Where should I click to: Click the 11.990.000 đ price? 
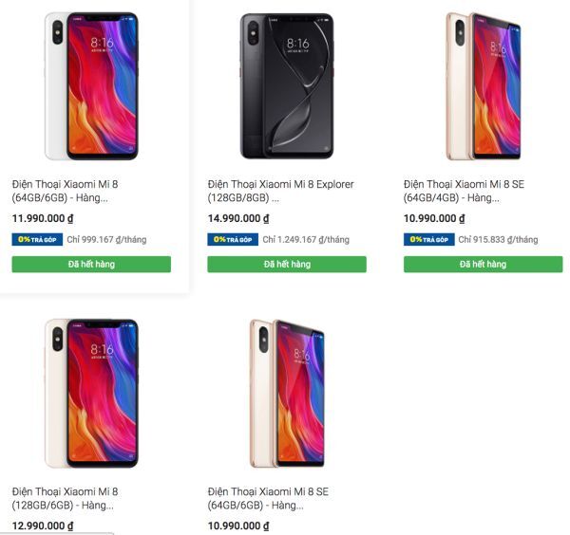[43, 218]
